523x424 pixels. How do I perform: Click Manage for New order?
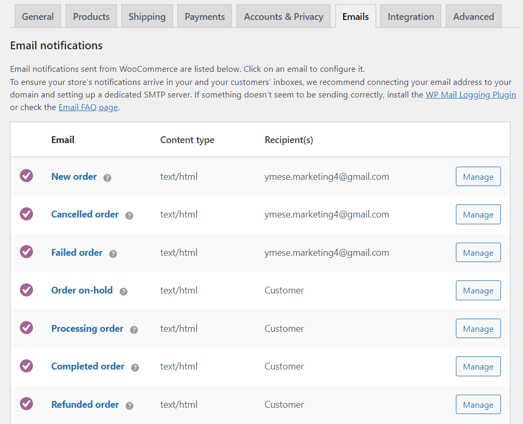478,176
